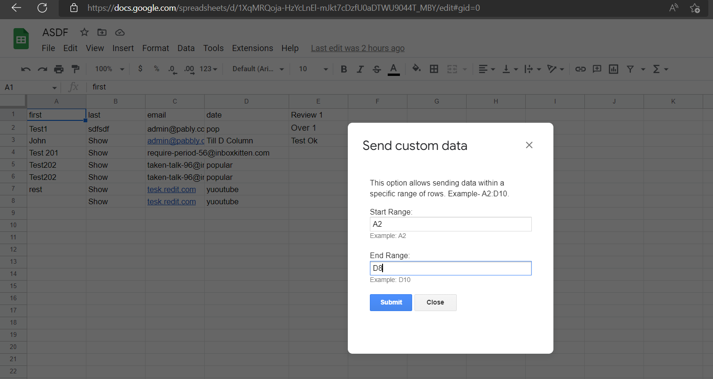Add page to favorites star icon

coord(695,7)
